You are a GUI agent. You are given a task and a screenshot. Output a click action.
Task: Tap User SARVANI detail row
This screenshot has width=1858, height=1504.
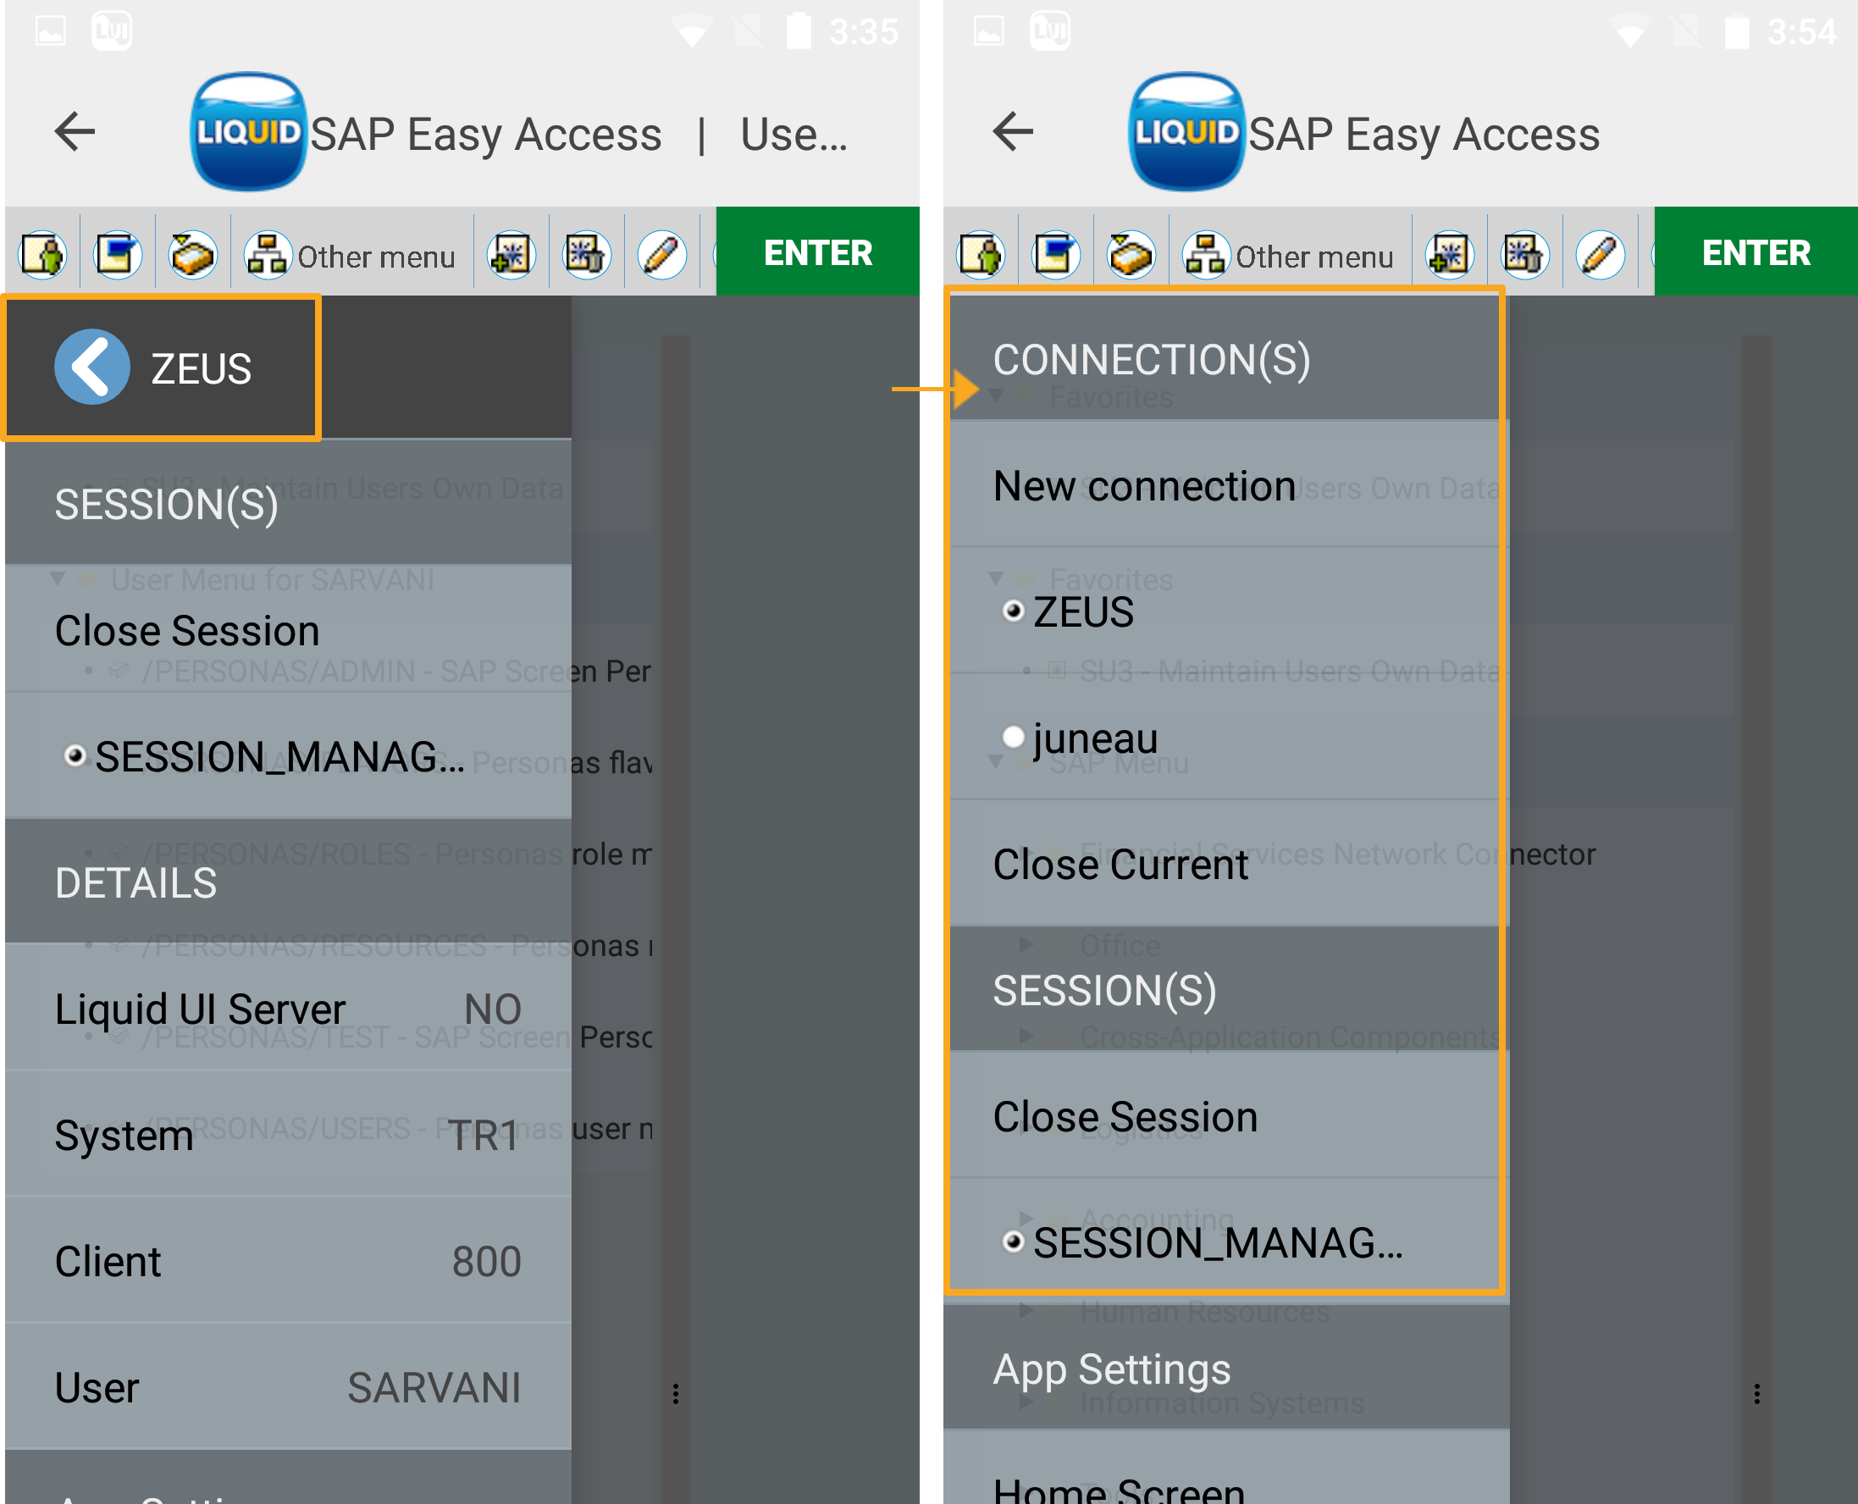pos(288,1387)
